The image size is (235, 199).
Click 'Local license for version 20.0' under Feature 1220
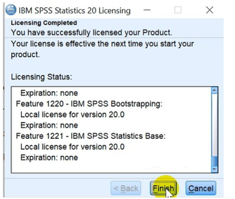click(72, 114)
